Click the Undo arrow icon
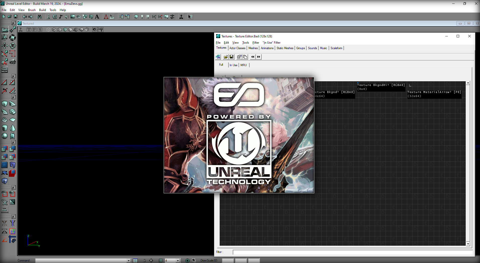This screenshot has height=263, width=480. [x=25, y=17]
